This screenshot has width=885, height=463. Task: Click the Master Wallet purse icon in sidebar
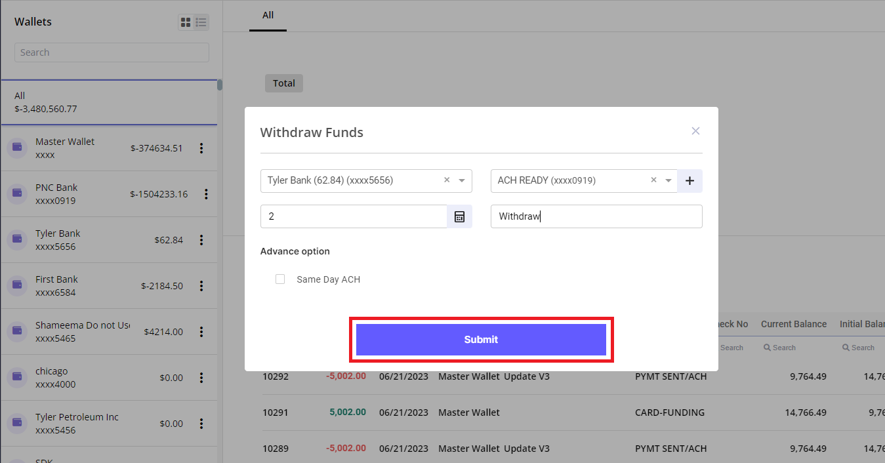16,148
